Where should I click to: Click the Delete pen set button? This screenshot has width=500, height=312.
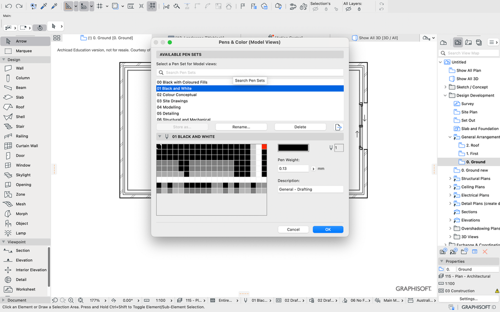click(x=300, y=127)
